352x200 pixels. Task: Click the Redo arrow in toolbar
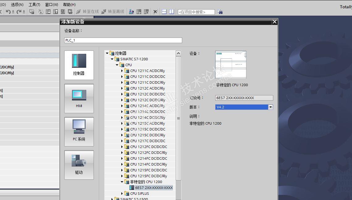point(19,12)
